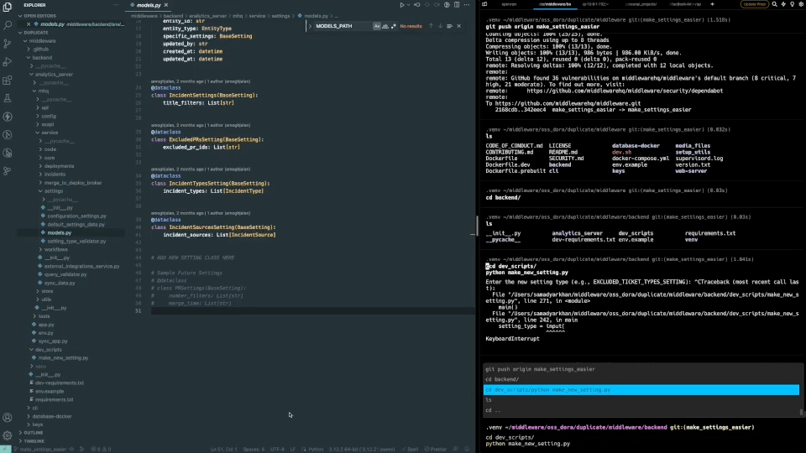806x453 pixels.
Task: Open the Source Control view
Action: (8, 43)
